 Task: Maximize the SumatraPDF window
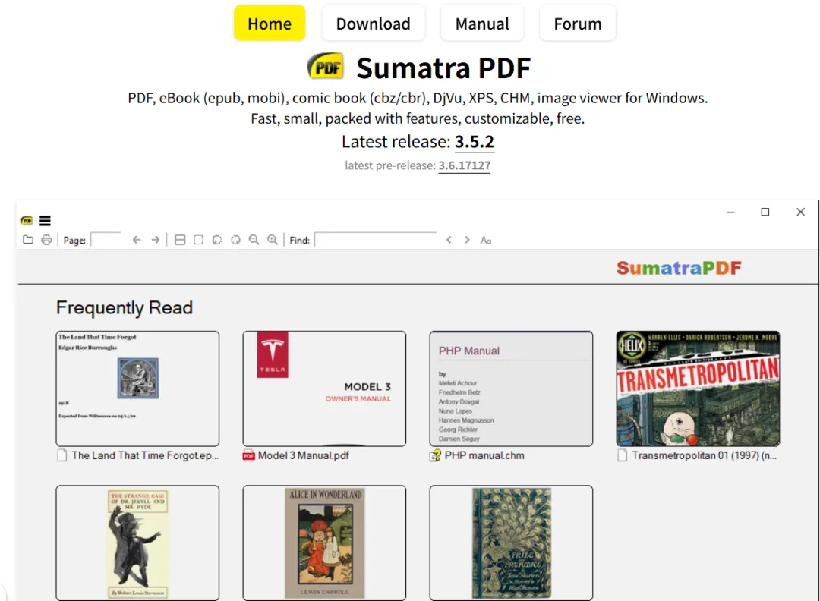pyautogui.click(x=765, y=212)
